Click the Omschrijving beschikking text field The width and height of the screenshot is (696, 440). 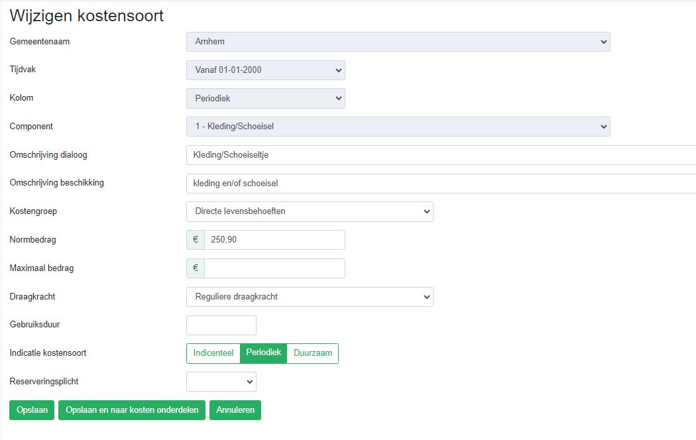(441, 183)
